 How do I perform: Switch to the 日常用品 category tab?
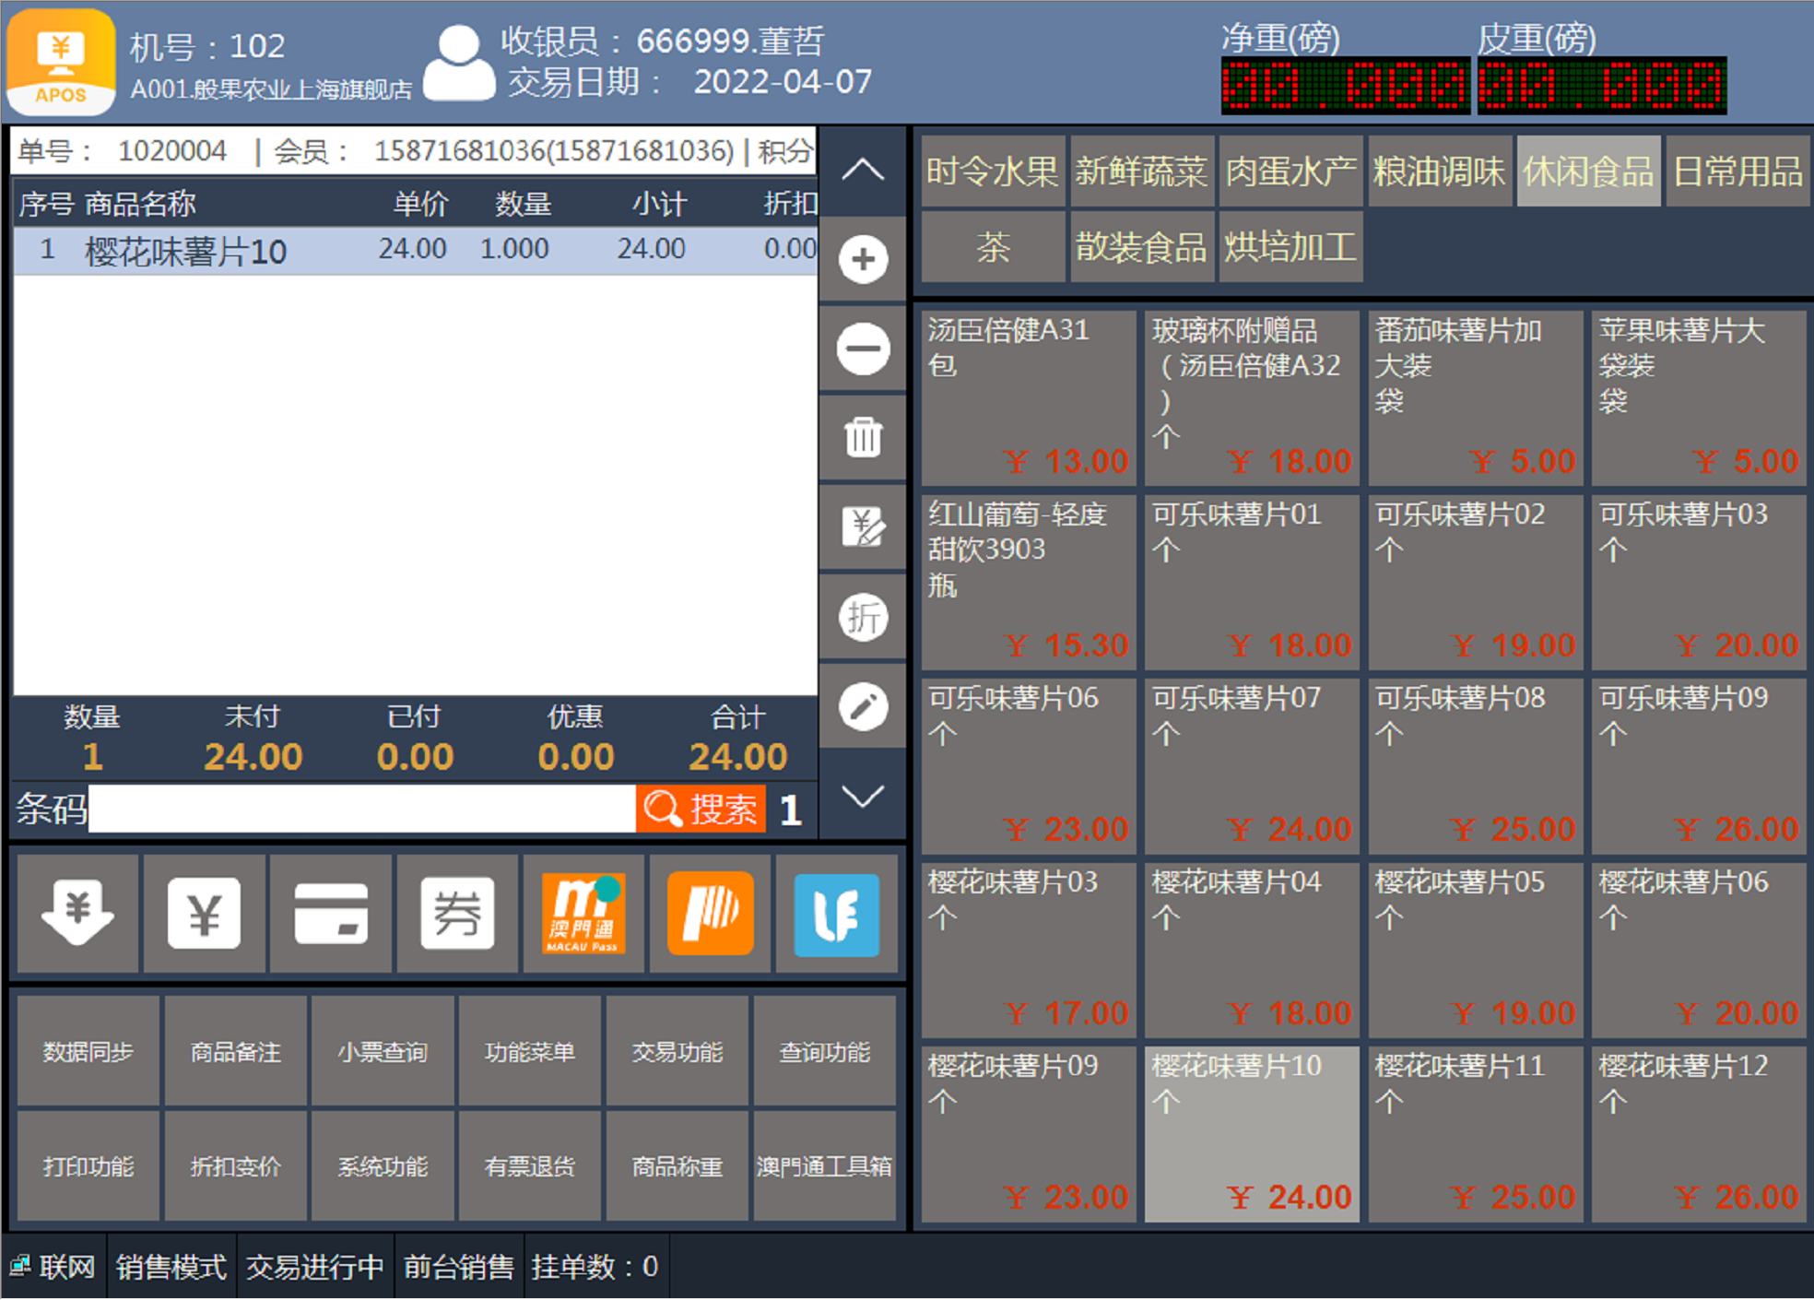coord(1737,171)
